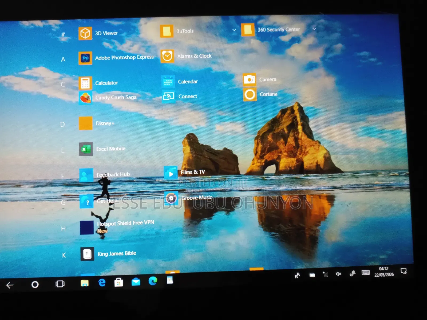
Task: Expand the 3uTools folder chevron
Action: [234, 30]
